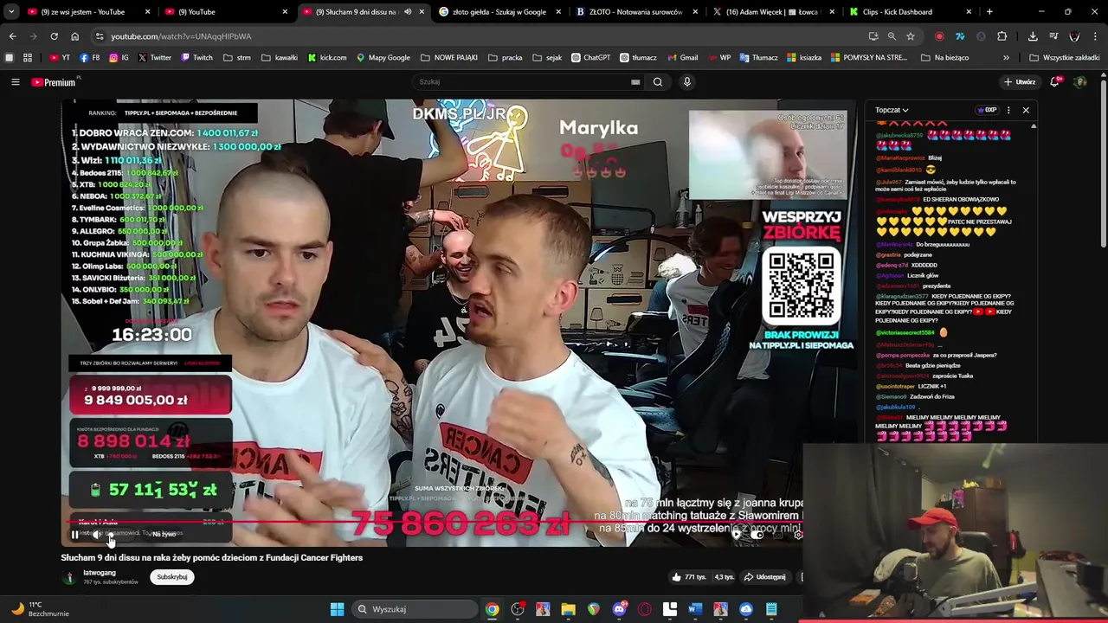Open the ChatGPT bookmark
This screenshot has width=1108, height=623.
(x=590, y=58)
